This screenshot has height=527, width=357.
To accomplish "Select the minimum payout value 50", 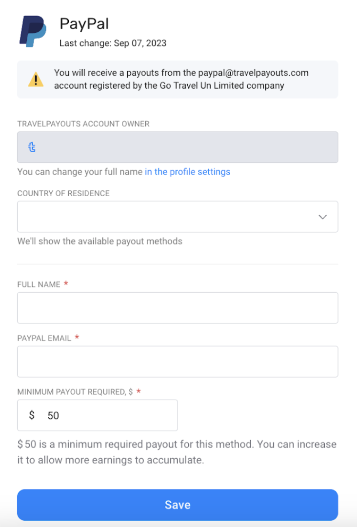I will pos(53,415).
